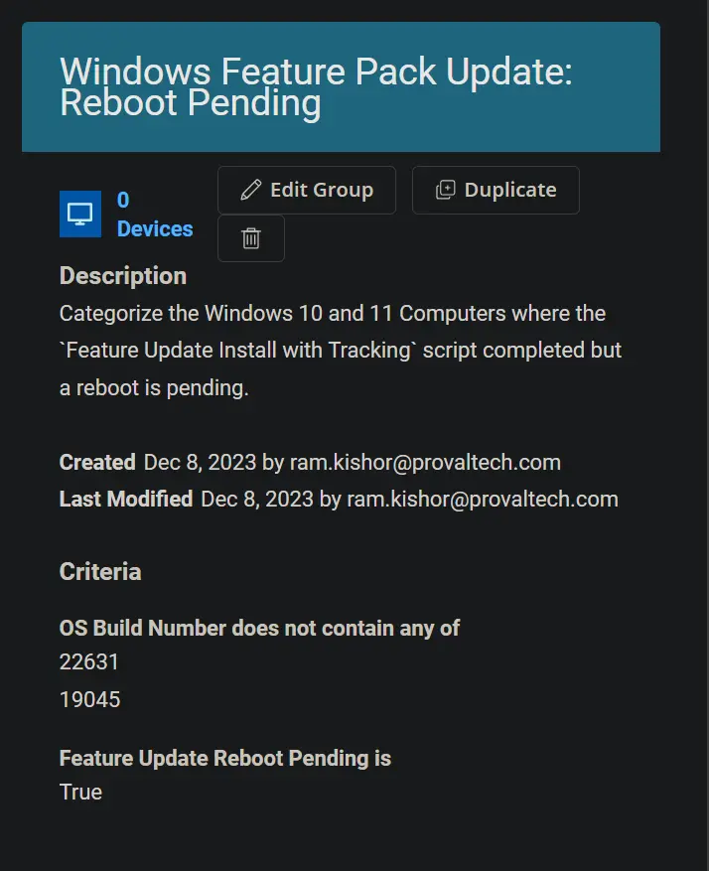709x871 pixels.
Task: Click the Last Modified label
Action: coord(126,499)
